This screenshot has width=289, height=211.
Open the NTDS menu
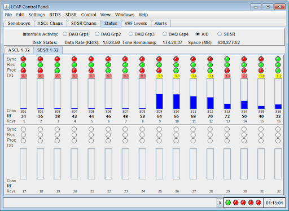(55, 15)
